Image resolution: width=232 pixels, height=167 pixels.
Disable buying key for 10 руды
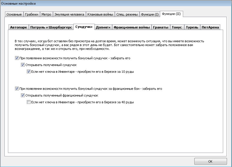point(29,72)
